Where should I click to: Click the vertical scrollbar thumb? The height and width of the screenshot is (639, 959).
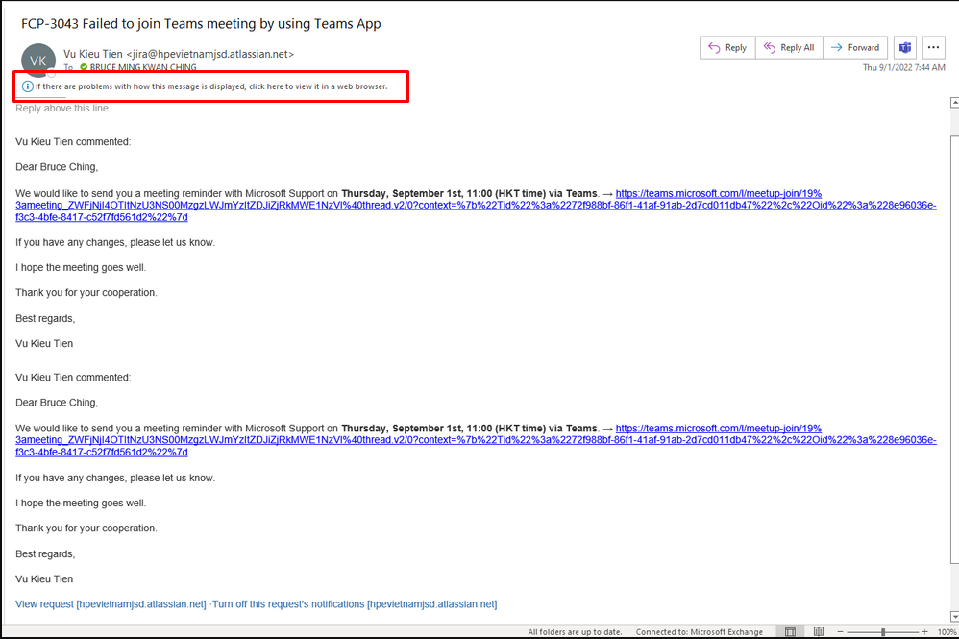point(954,349)
